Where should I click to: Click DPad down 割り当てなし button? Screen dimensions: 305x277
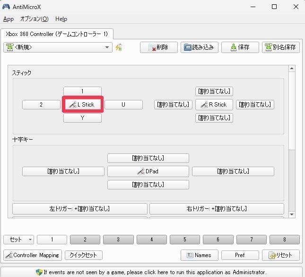[x=148, y=185]
